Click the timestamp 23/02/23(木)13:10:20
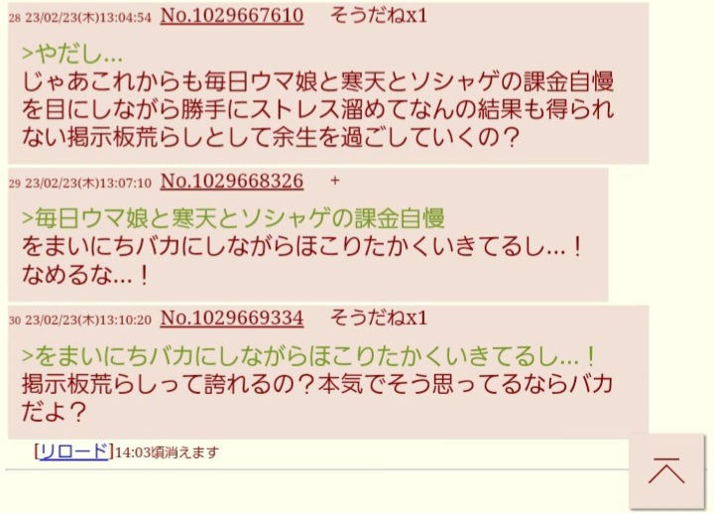This screenshot has width=714, height=513. 88,320
